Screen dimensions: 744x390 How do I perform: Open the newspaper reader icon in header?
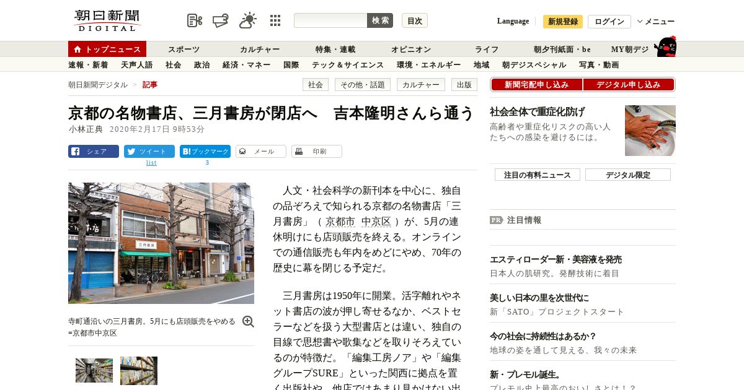coord(195,20)
